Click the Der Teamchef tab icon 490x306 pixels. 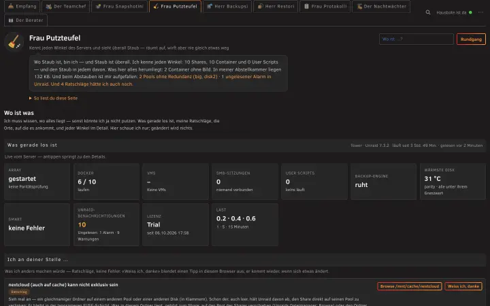(x=48, y=6)
